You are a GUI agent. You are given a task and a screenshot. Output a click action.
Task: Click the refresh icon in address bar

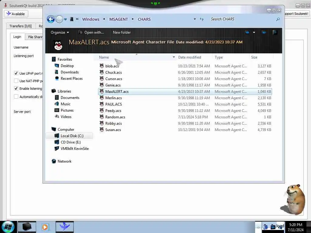coord(202,19)
